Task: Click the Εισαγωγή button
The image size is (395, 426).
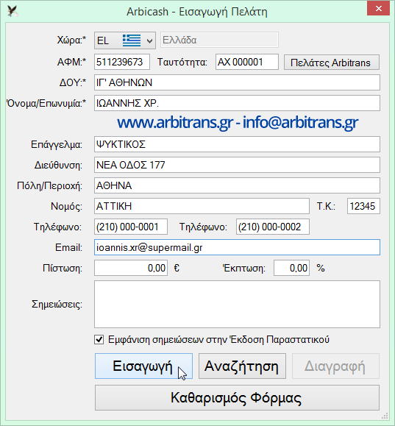Action: pyautogui.click(x=143, y=366)
